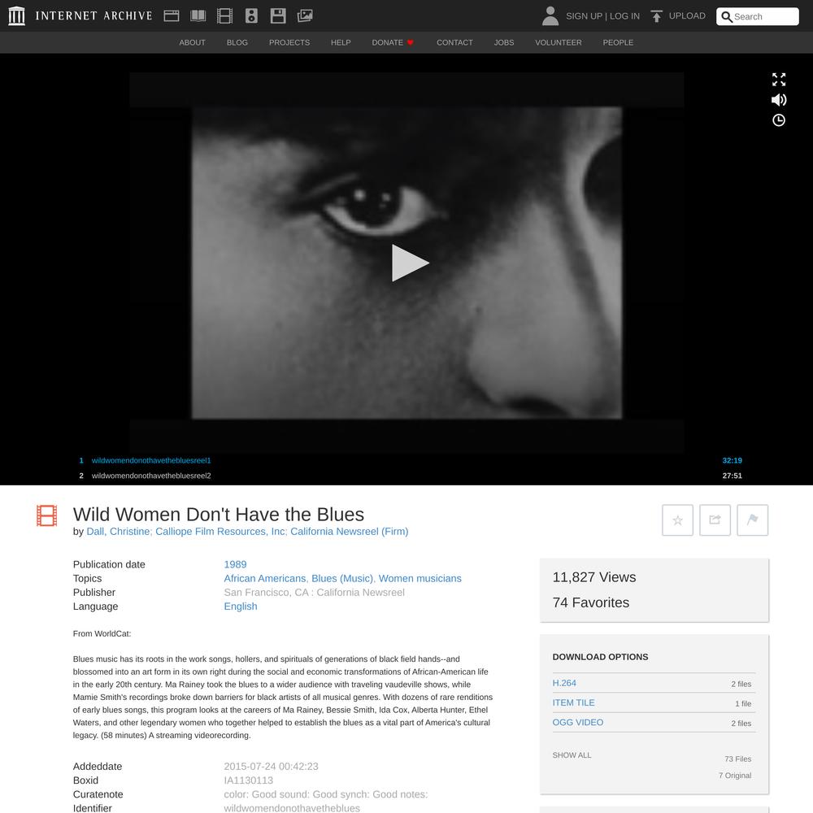This screenshot has height=813, width=813.
Task: Click the user avatar icon
Action: (x=550, y=15)
